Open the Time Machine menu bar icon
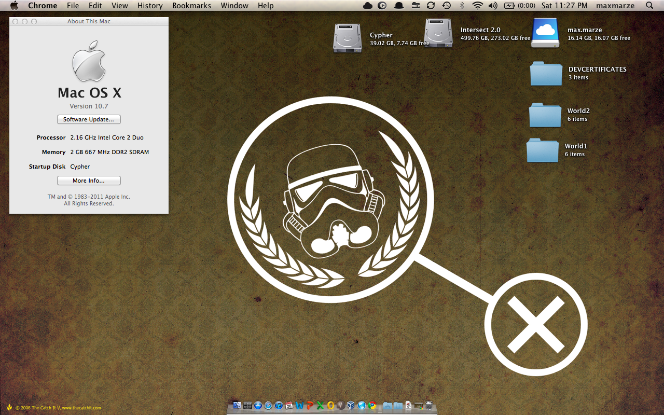Screen dimensions: 664x415 (x=446, y=6)
